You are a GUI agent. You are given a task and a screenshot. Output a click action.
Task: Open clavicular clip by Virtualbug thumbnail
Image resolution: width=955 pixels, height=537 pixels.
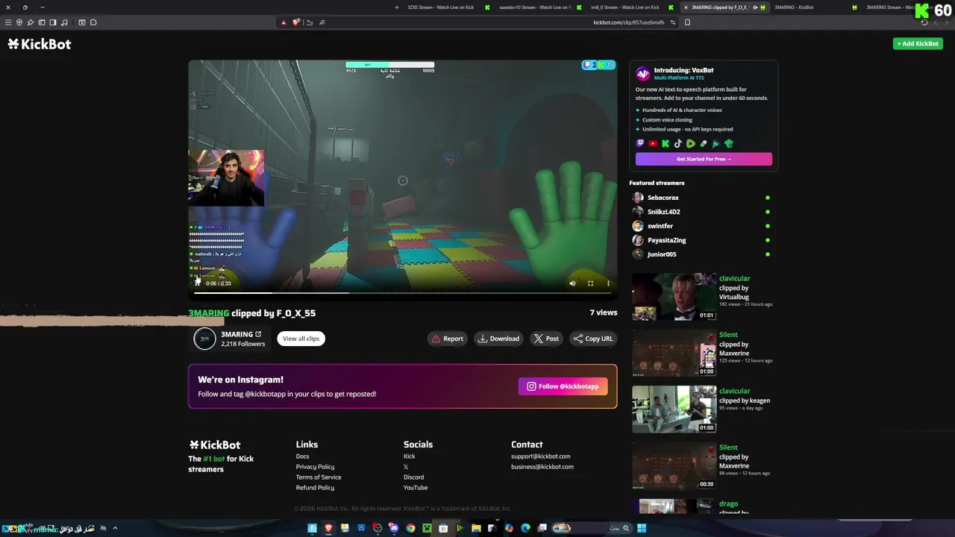674,297
